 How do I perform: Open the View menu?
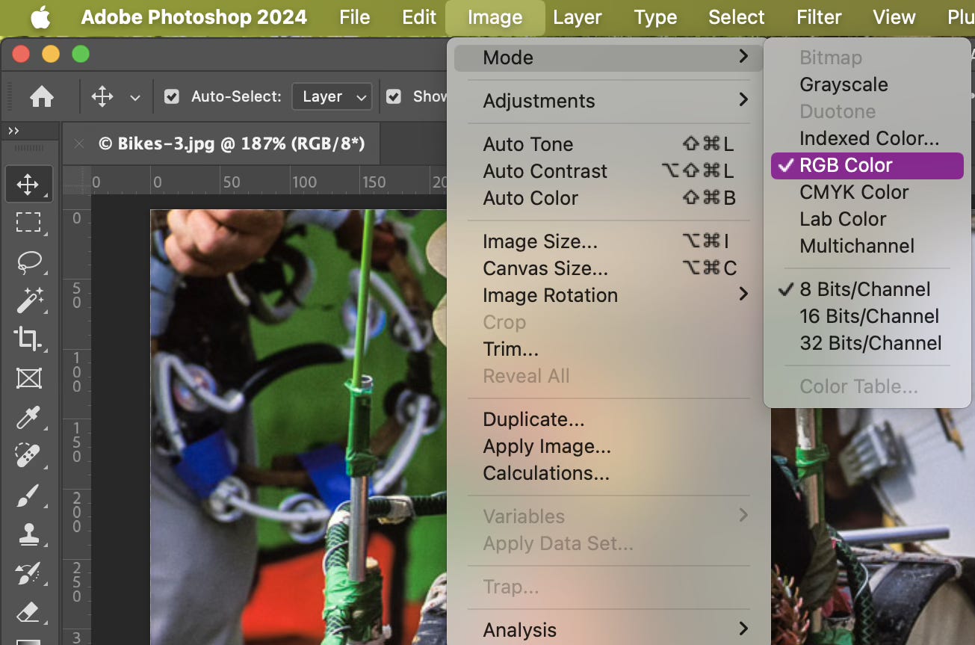(x=894, y=18)
